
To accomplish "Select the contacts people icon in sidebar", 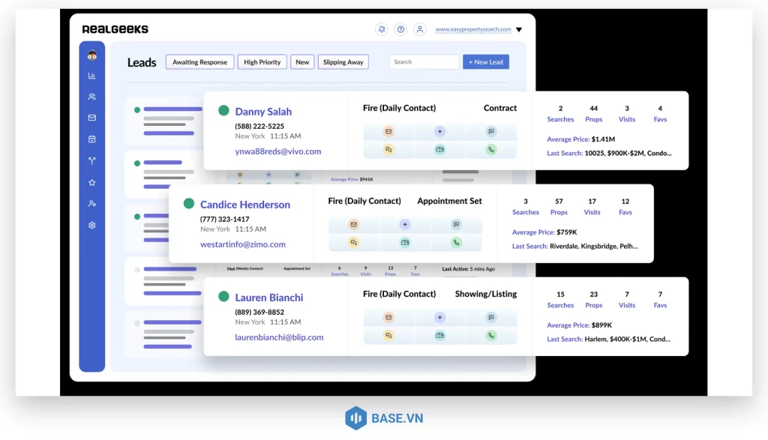I will coord(92,97).
